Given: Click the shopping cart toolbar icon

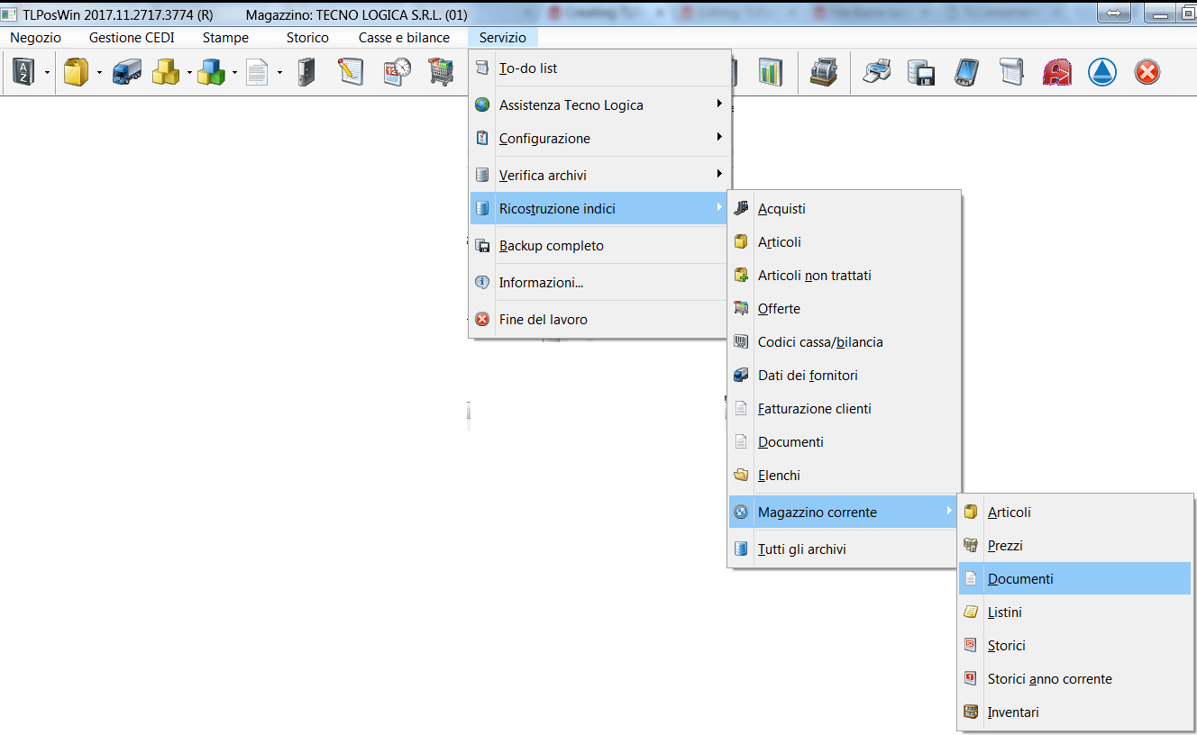Looking at the screenshot, I should pos(441,72).
